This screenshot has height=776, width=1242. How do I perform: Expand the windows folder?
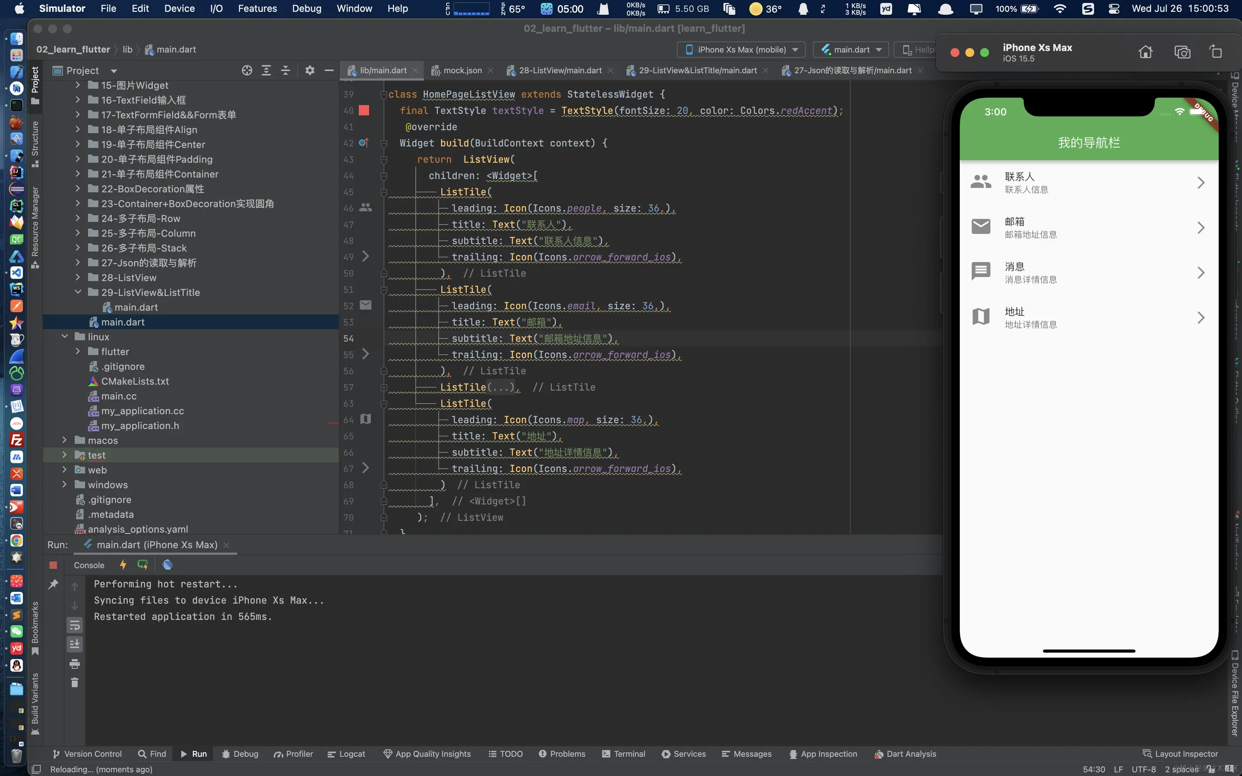(64, 484)
